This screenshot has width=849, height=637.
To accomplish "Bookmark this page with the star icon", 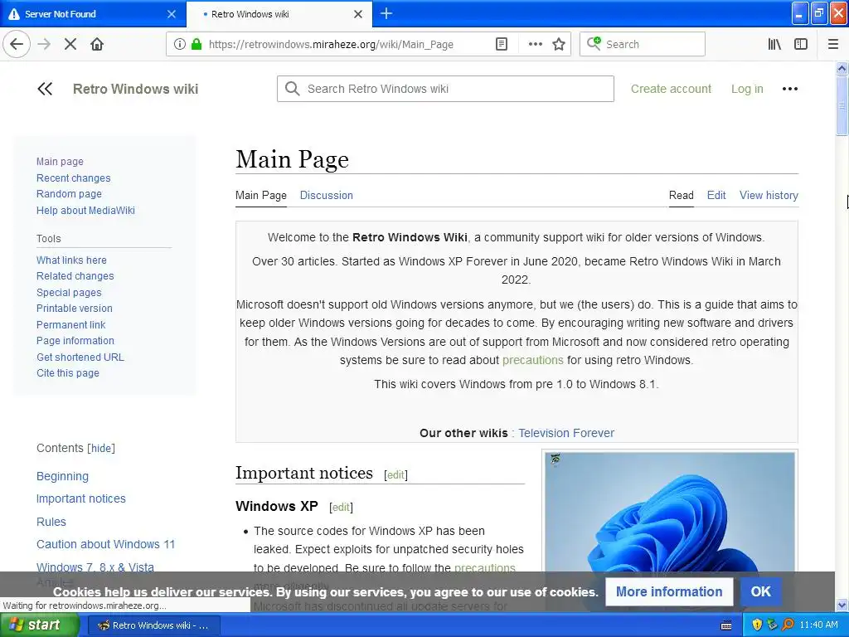I will pyautogui.click(x=559, y=44).
